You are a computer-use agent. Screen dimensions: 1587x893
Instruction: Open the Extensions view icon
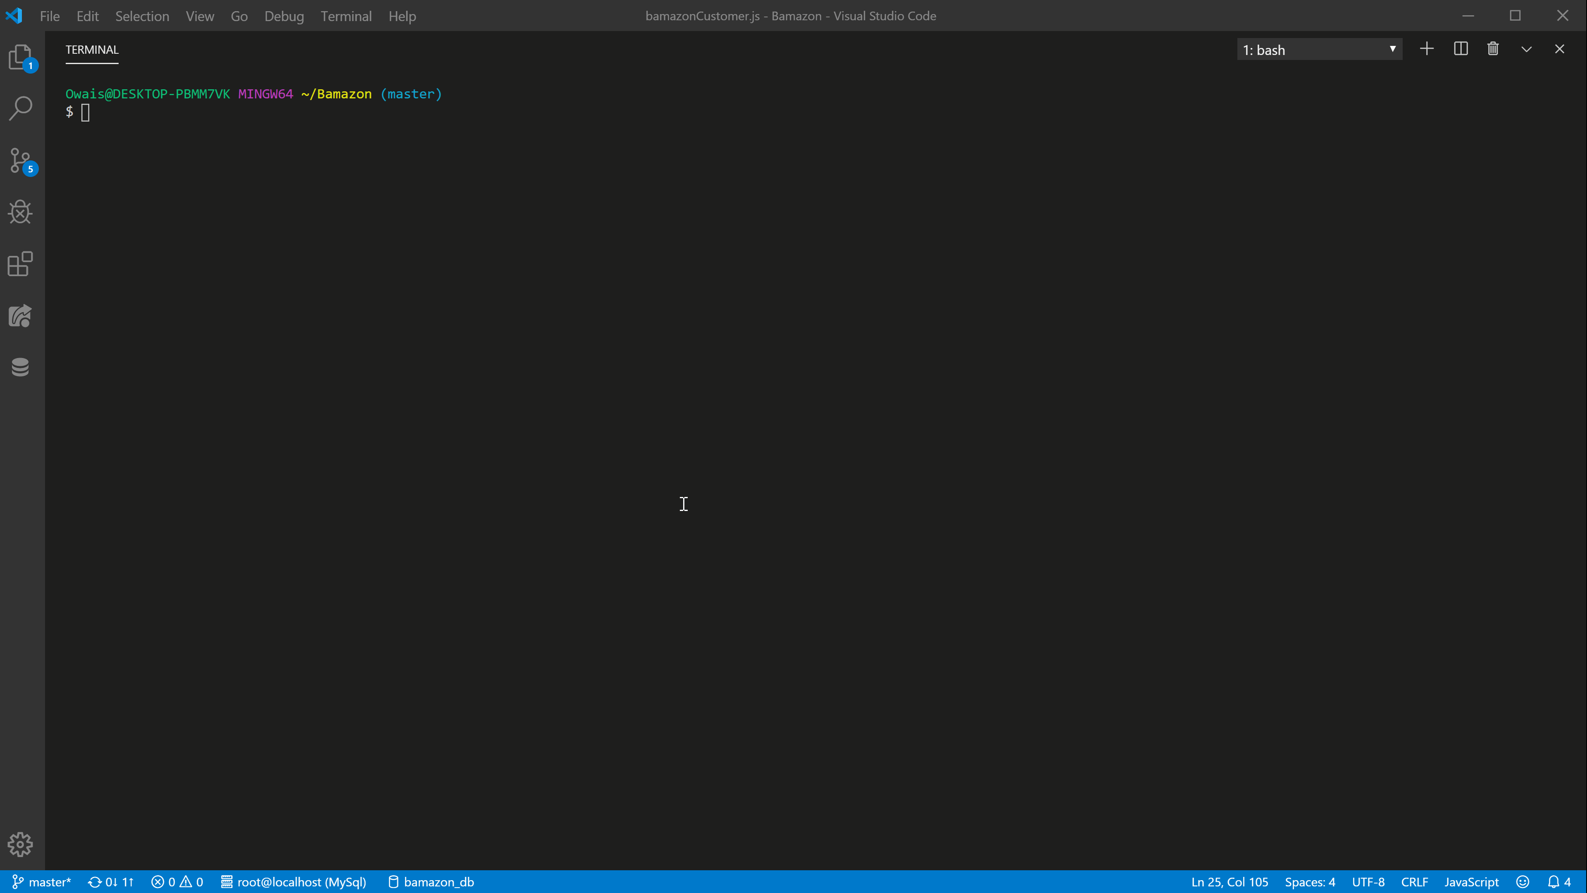tap(20, 264)
